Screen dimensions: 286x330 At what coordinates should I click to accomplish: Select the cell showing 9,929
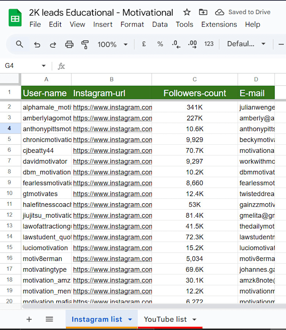[x=195, y=140]
